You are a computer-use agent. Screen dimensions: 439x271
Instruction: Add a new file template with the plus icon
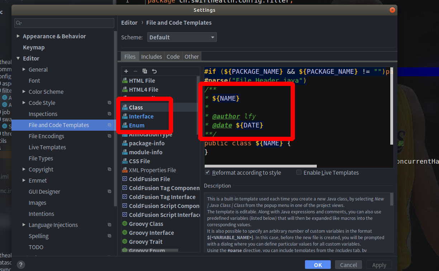(126, 71)
